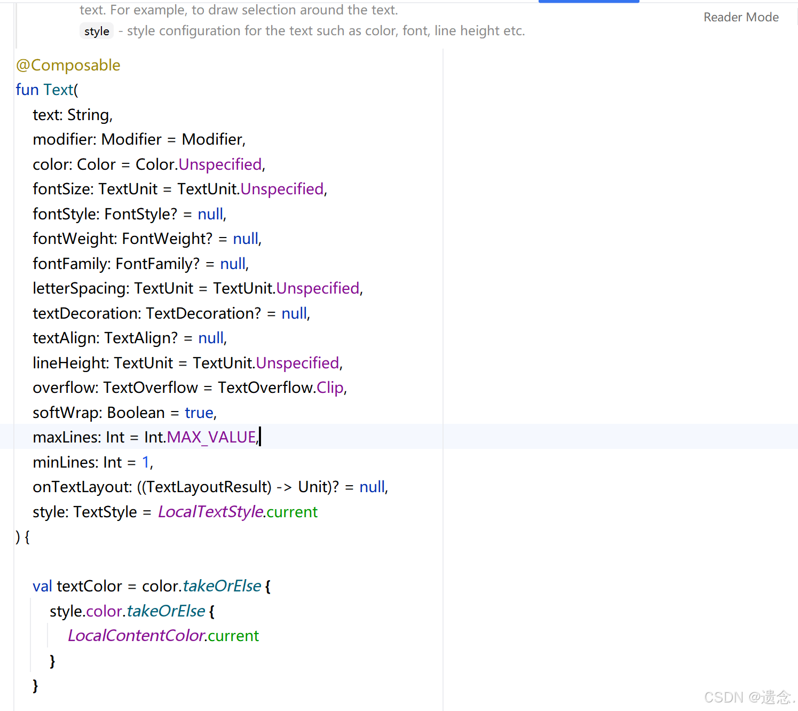Place cursor on the text: String parameter
The height and width of the screenshot is (711, 798).
click(72, 114)
